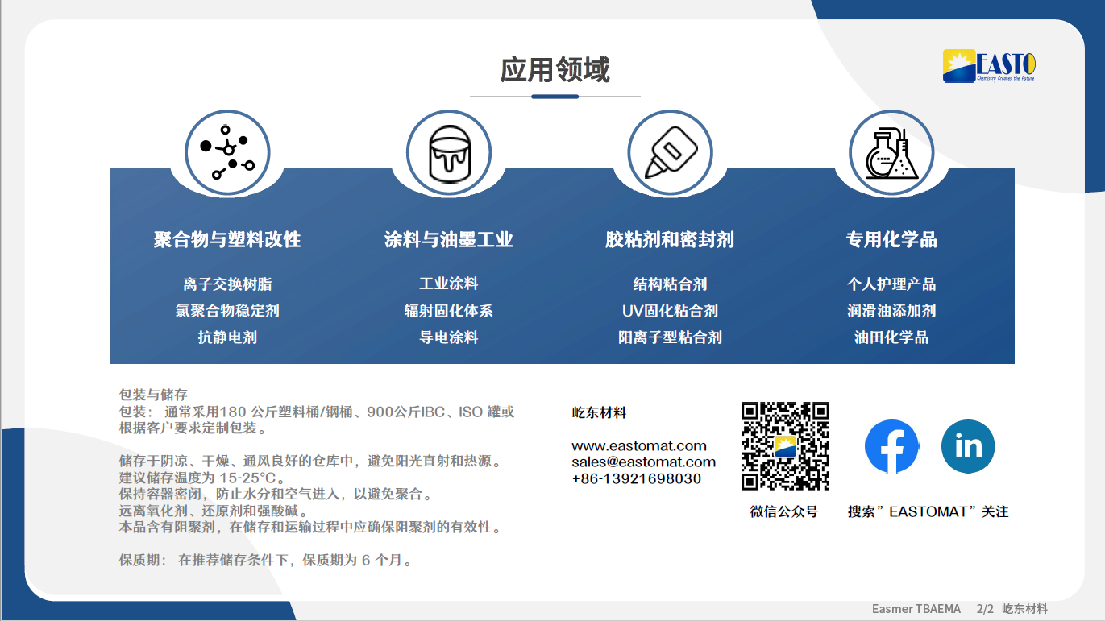Click the 搜索 EASTOMAT 关注 caption
The image size is (1105, 621).
point(928,511)
